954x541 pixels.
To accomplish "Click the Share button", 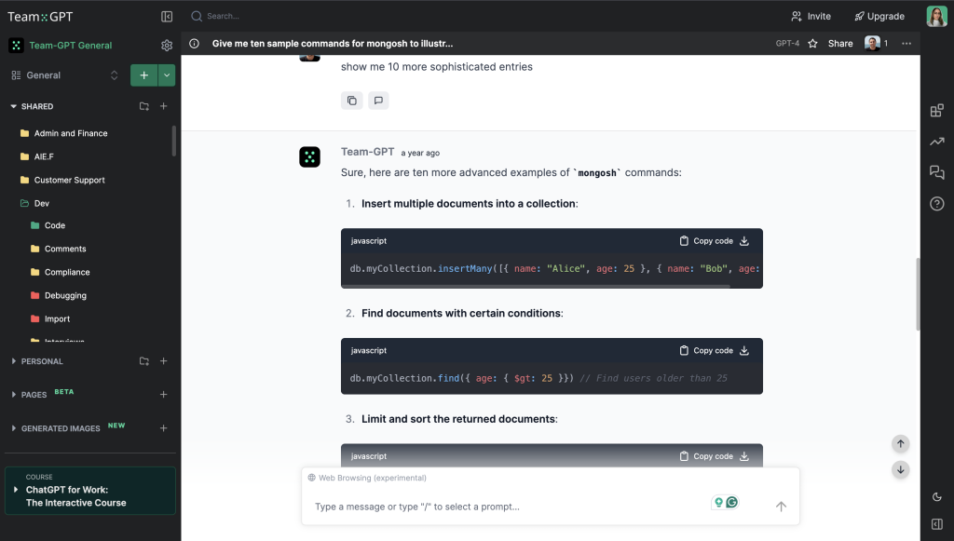I will [x=840, y=44].
